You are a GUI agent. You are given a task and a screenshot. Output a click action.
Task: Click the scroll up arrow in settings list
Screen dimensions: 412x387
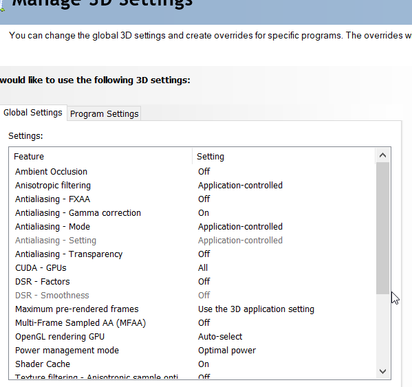382,155
